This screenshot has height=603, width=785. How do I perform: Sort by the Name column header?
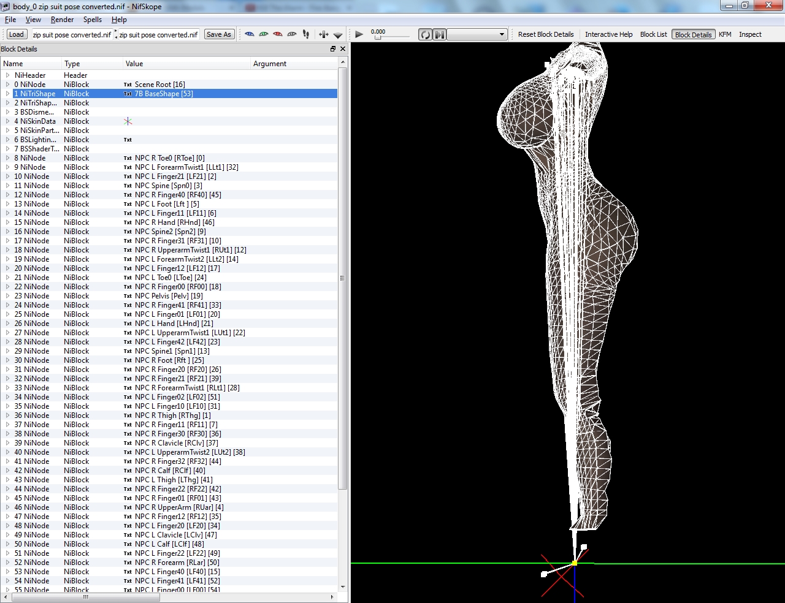click(x=31, y=64)
